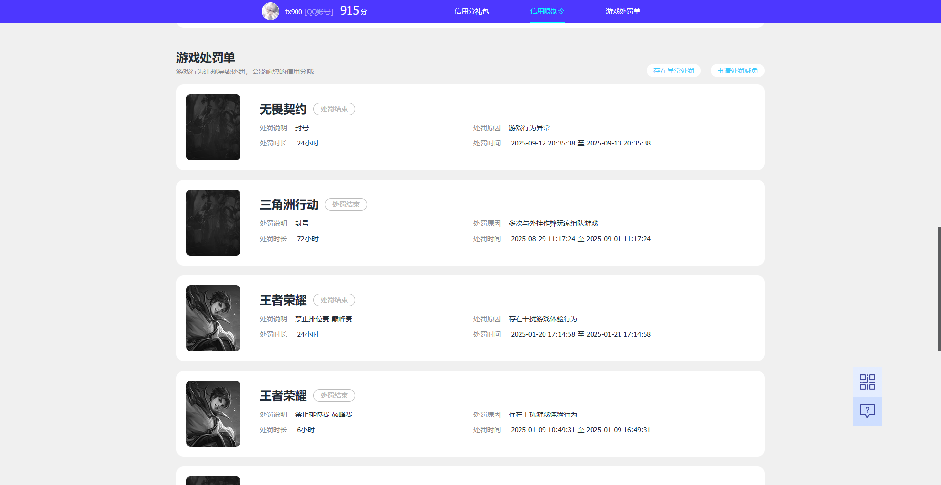Open the QR code floating icon

coord(867,382)
